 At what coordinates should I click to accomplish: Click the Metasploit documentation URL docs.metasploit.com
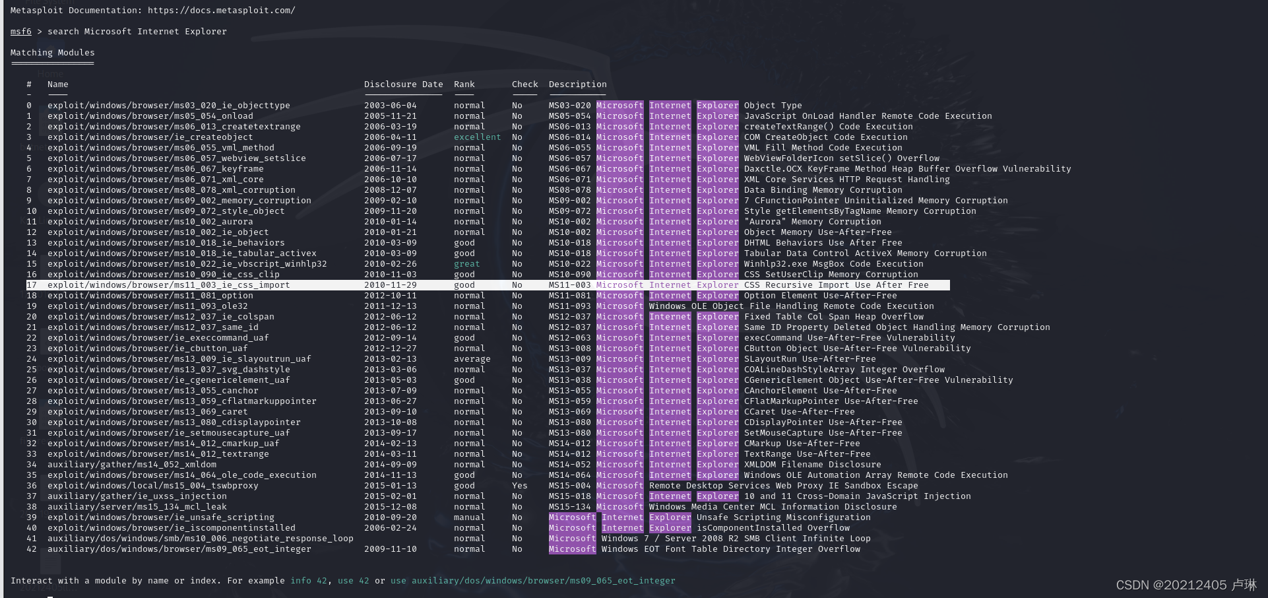coord(222,11)
